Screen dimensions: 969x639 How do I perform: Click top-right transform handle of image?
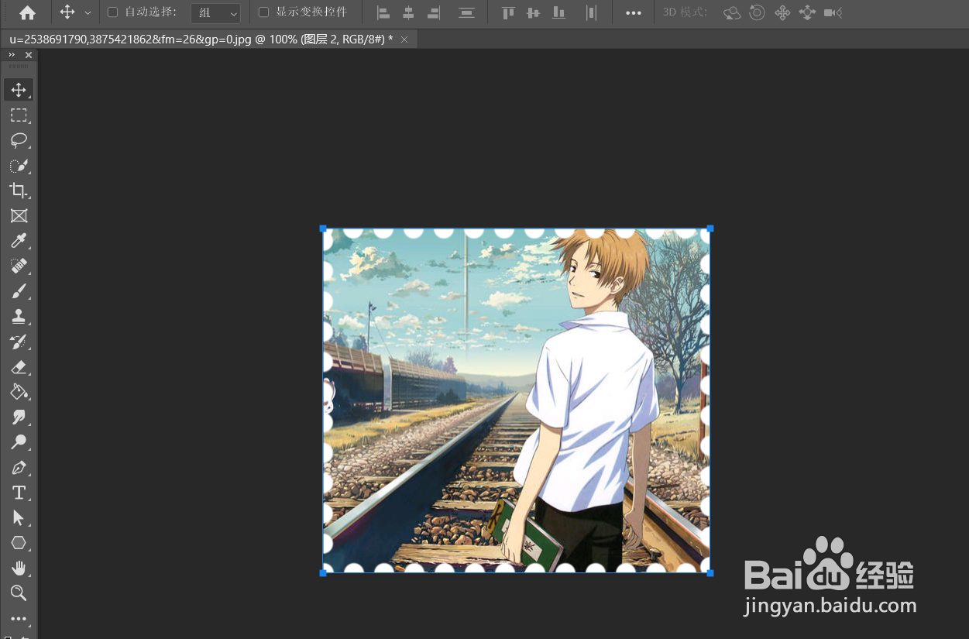(710, 228)
